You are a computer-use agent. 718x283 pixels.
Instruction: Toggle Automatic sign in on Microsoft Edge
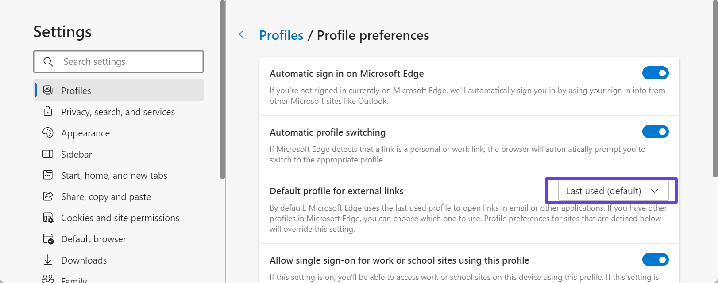pos(655,73)
